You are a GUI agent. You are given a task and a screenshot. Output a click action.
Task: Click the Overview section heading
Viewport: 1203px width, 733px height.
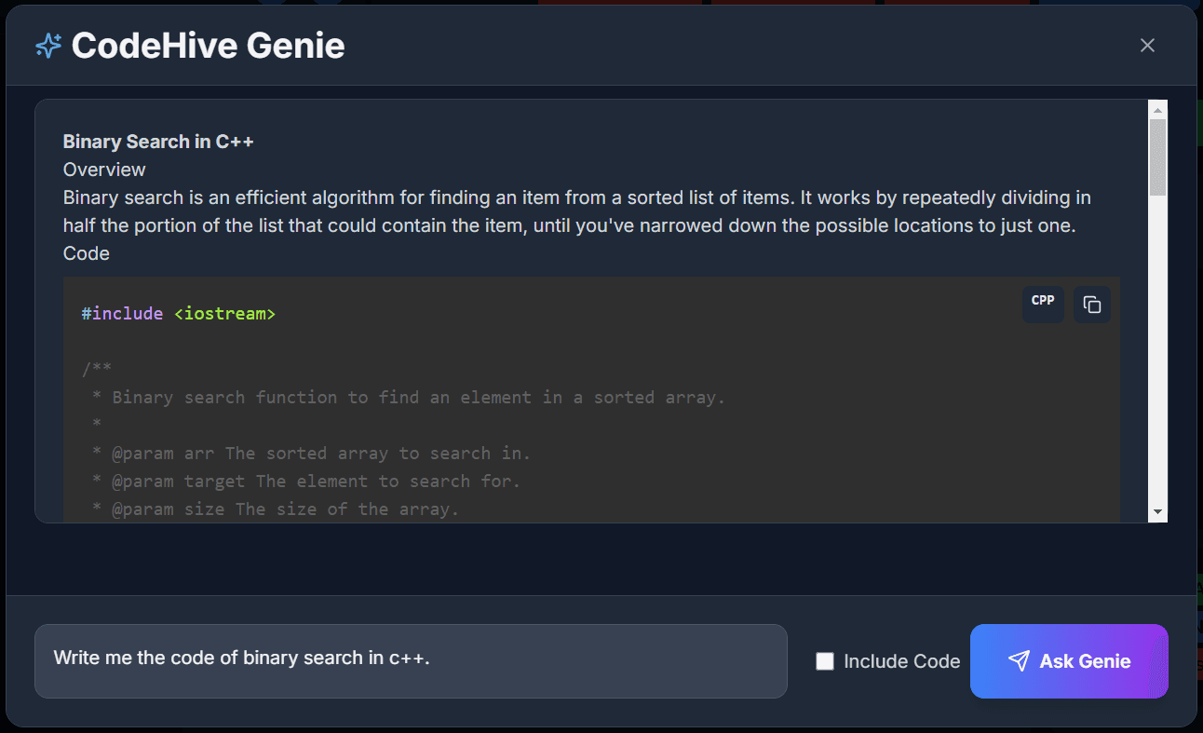[104, 170]
